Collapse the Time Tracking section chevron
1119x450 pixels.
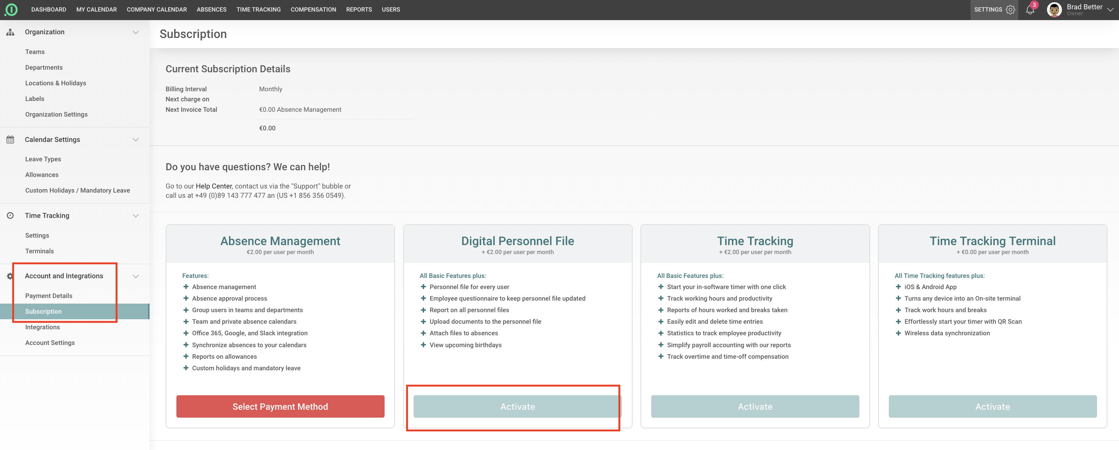point(135,216)
